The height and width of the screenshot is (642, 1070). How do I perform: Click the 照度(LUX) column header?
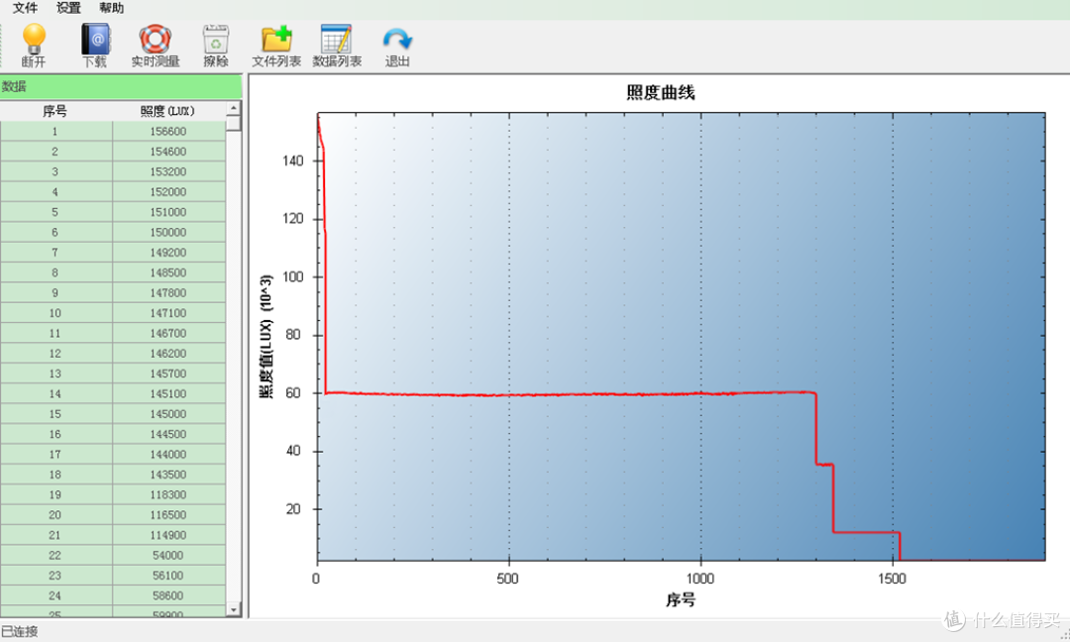click(167, 111)
